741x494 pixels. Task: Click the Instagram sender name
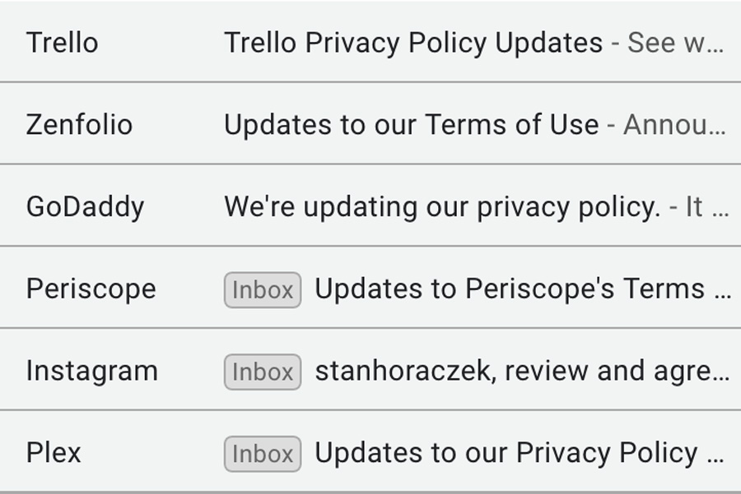[x=91, y=371]
